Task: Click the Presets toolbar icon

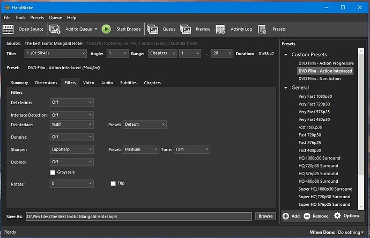Action: pos(263,29)
